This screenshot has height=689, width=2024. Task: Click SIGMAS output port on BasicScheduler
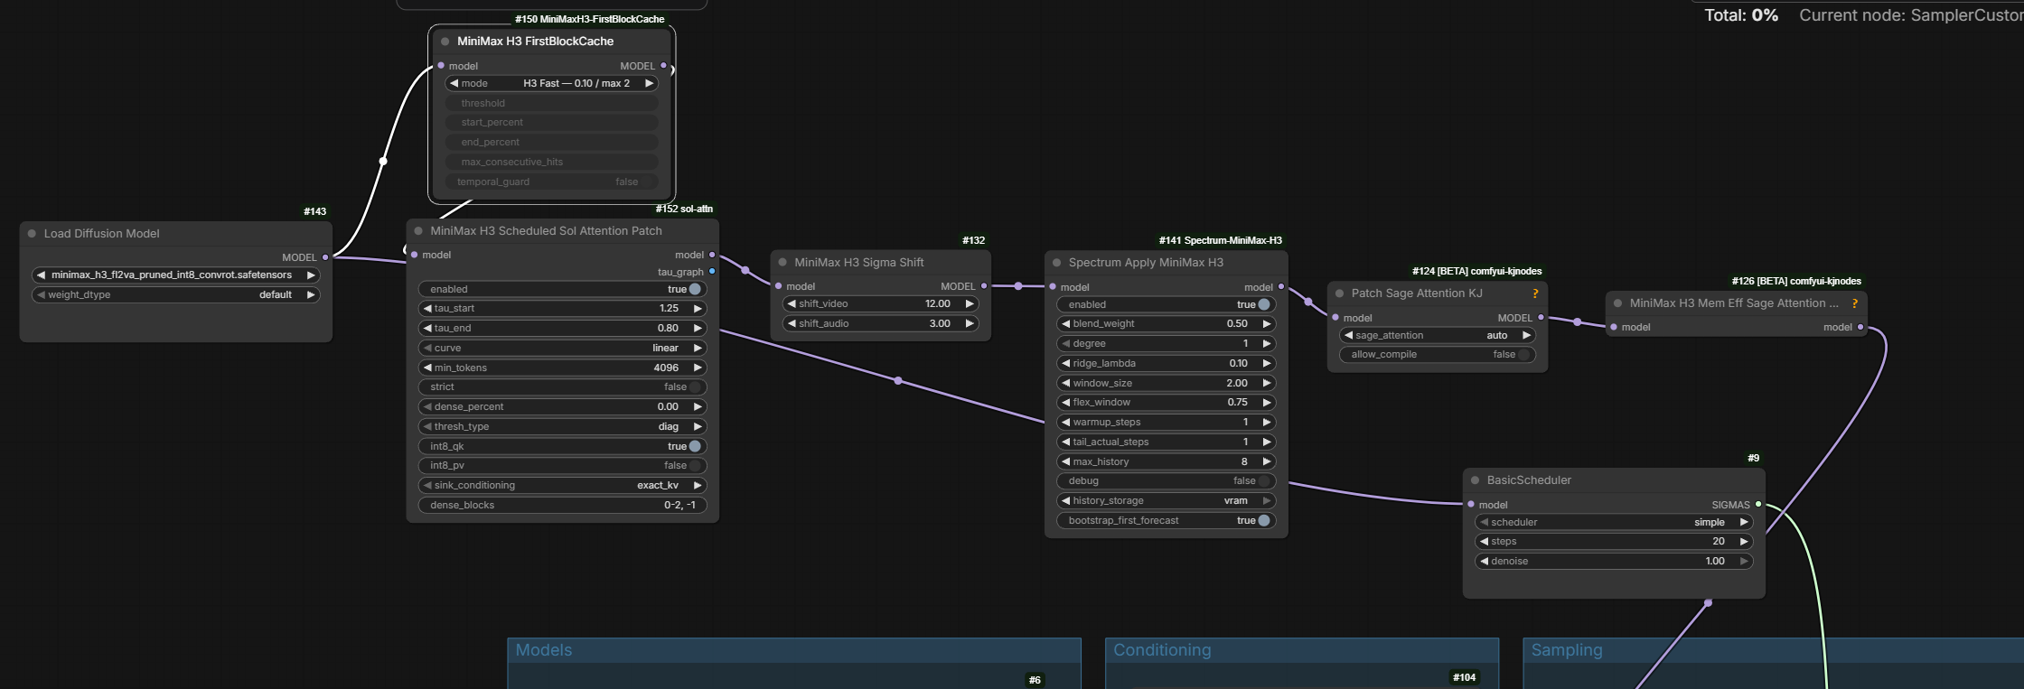[1758, 505]
